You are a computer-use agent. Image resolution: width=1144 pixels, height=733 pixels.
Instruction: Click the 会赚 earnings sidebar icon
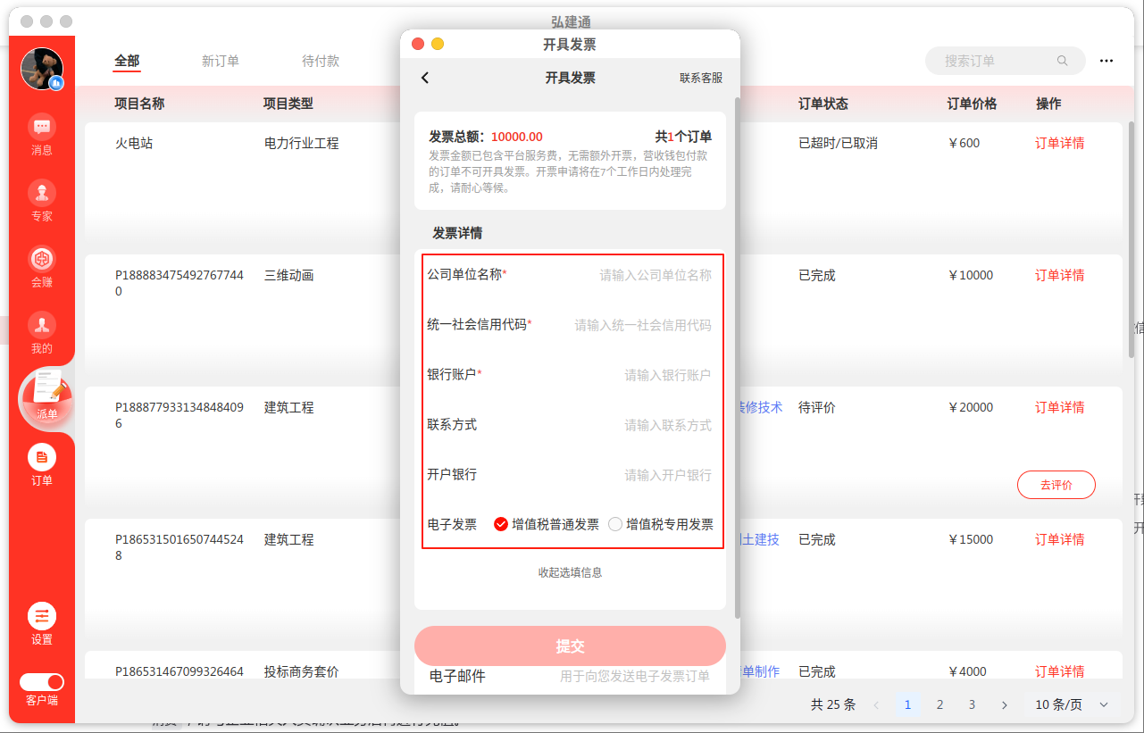42,260
